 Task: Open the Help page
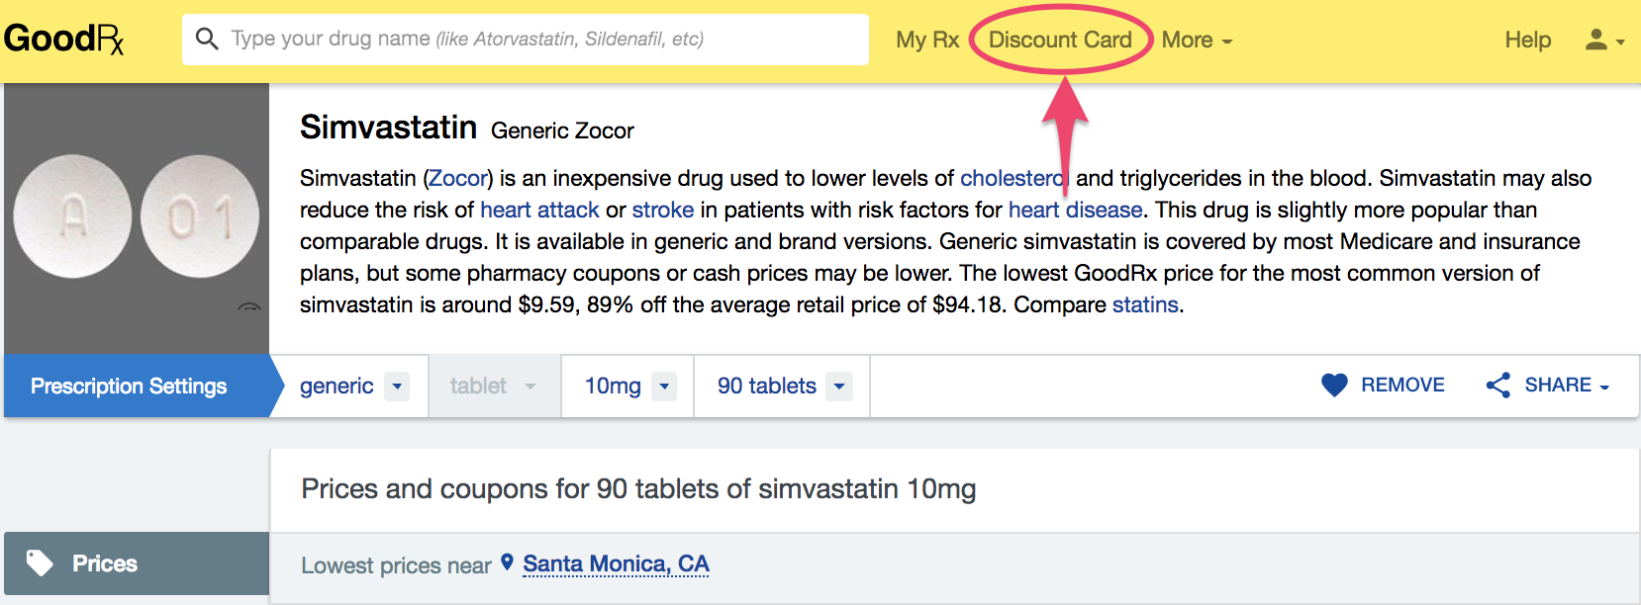1527,40
